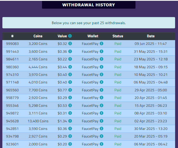Click Paid status in row 984611
The image size is (178, 148).
(x=118, y=59)
